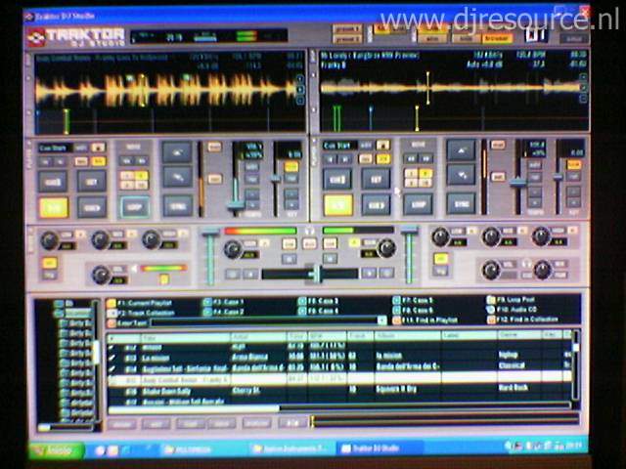Select the 'Shake Down Sally' track row
The height and width of the screenshot is (469, 626).
pyautogui.click(x=339, y=390)
